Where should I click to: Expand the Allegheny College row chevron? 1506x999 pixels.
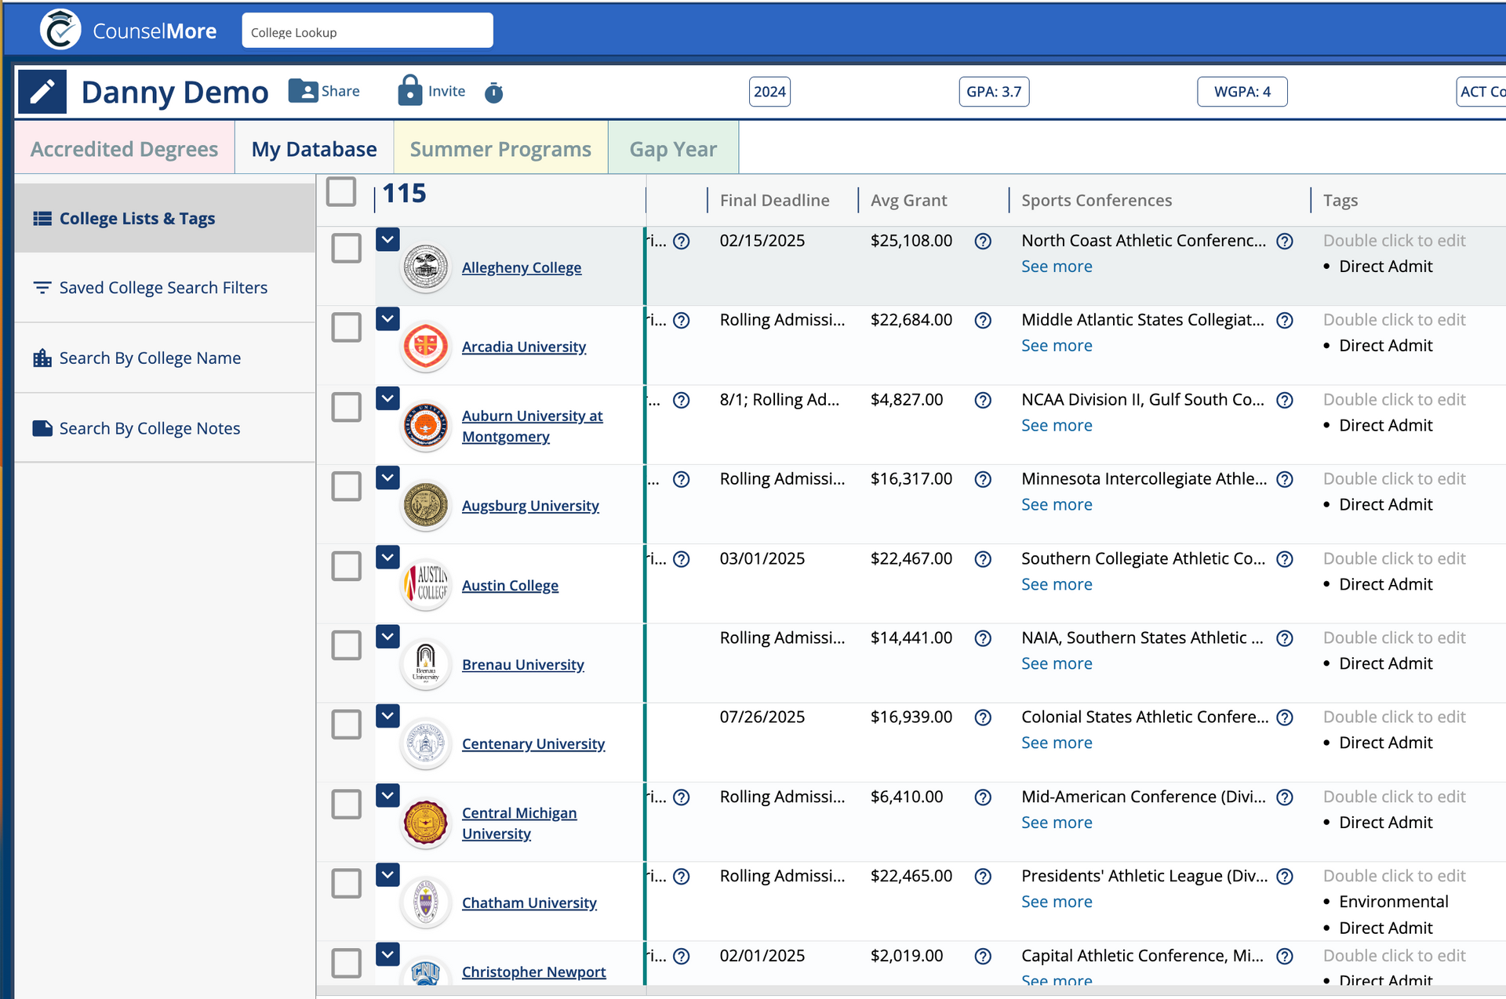pos(387,239)
